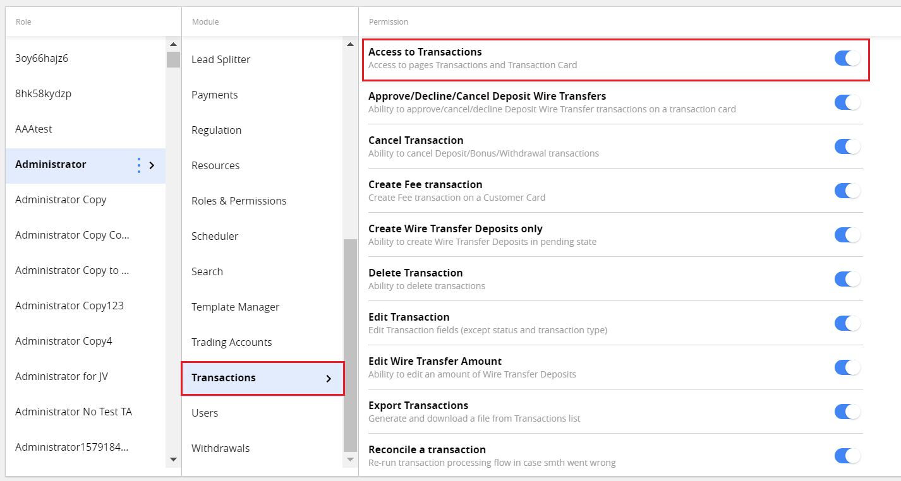
Task: Select the Withdrawals module
Action: click(221, 448)
